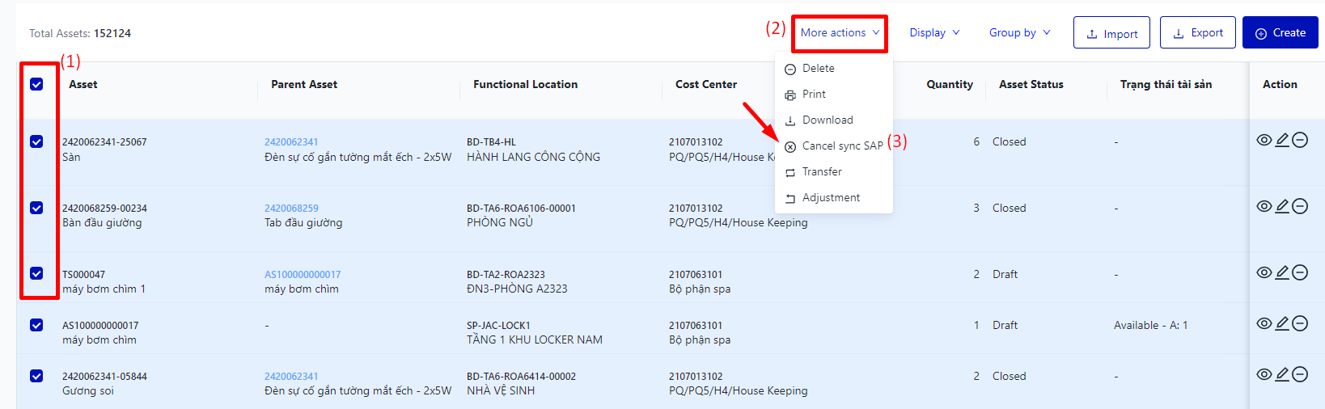
Task: Choose Cancel sync SAP from the menu
Action: click(x=841, y=146)
